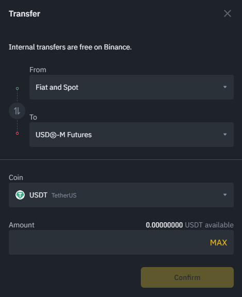Fill maximum amount with MAX
This screenshot has height=297, width=242.
pos(218,243)
